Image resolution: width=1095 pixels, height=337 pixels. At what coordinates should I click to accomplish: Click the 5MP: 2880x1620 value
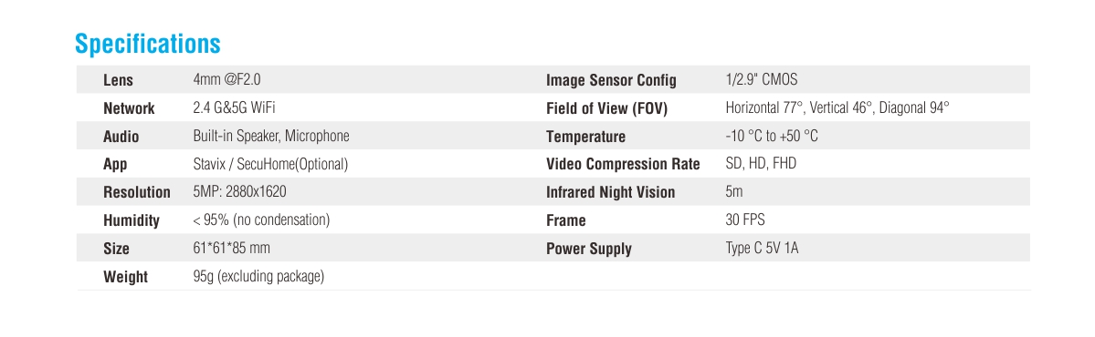tap(239, 191)
